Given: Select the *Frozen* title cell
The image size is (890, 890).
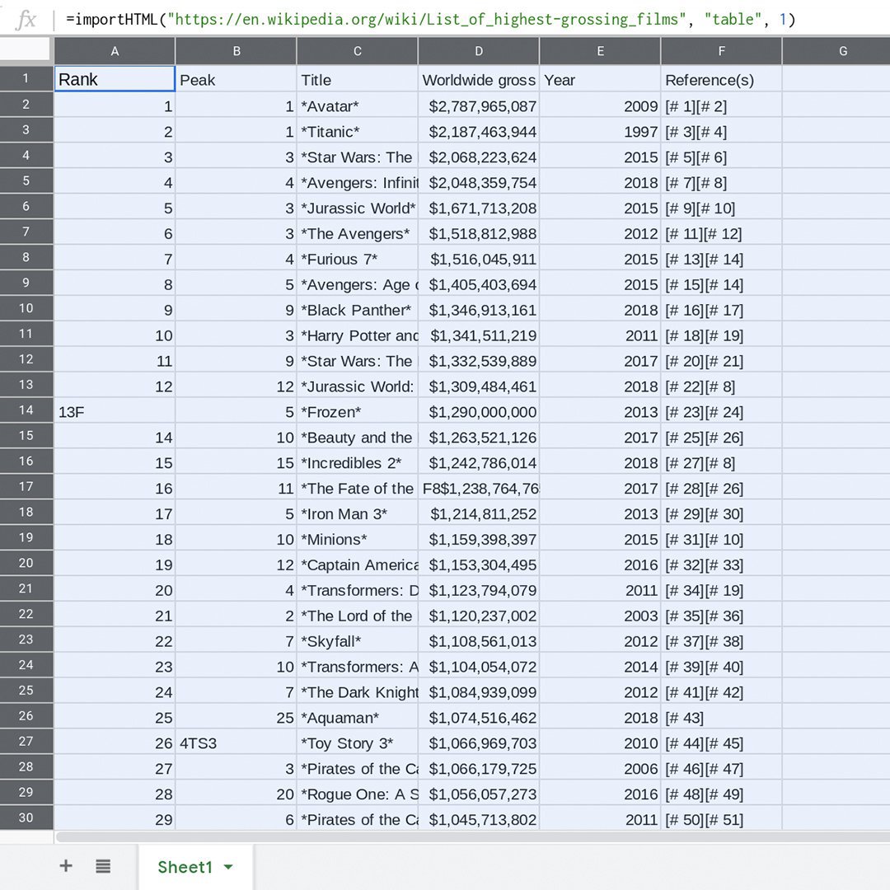Looking at the screenshot, I should coord(358,411).
